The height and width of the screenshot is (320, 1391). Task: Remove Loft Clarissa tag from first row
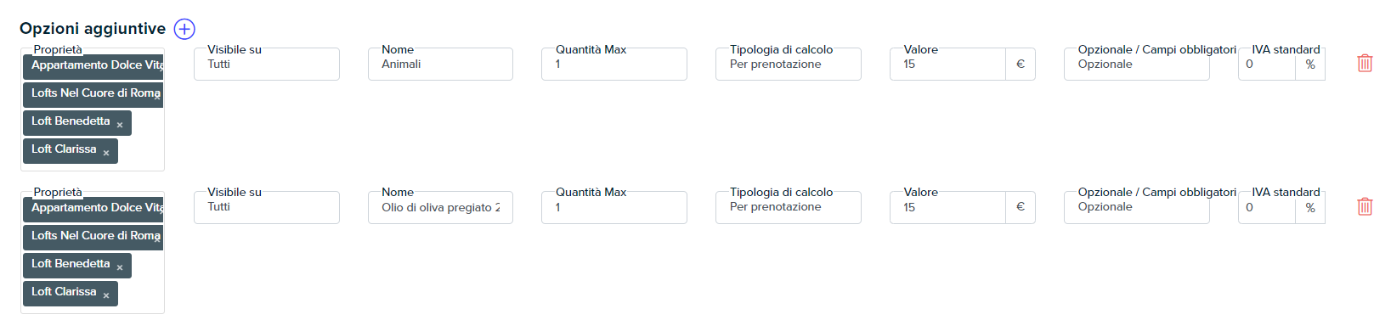[106, 153]
